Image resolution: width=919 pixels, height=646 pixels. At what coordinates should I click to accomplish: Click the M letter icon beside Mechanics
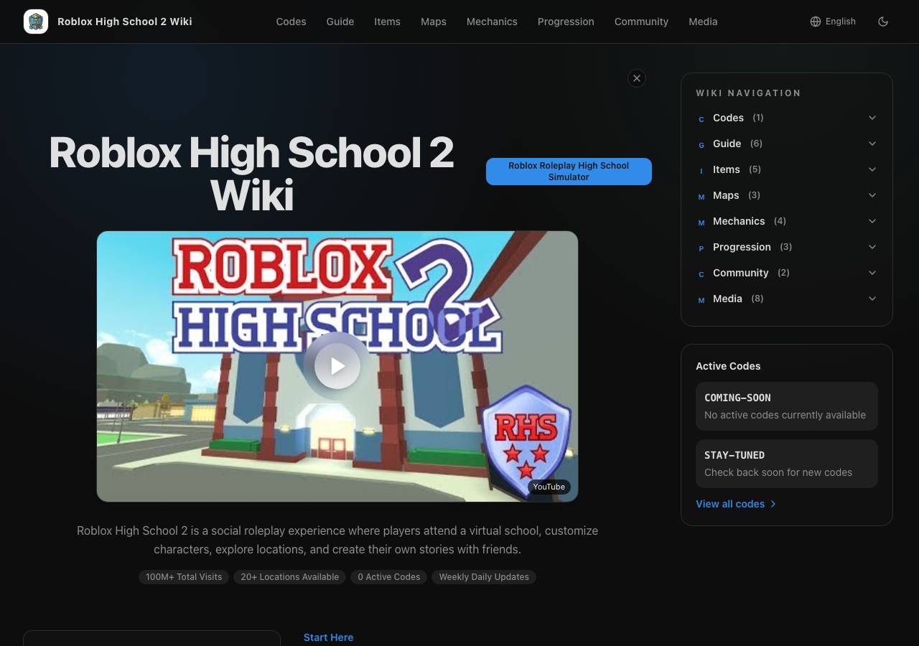(x=701, y=223)
